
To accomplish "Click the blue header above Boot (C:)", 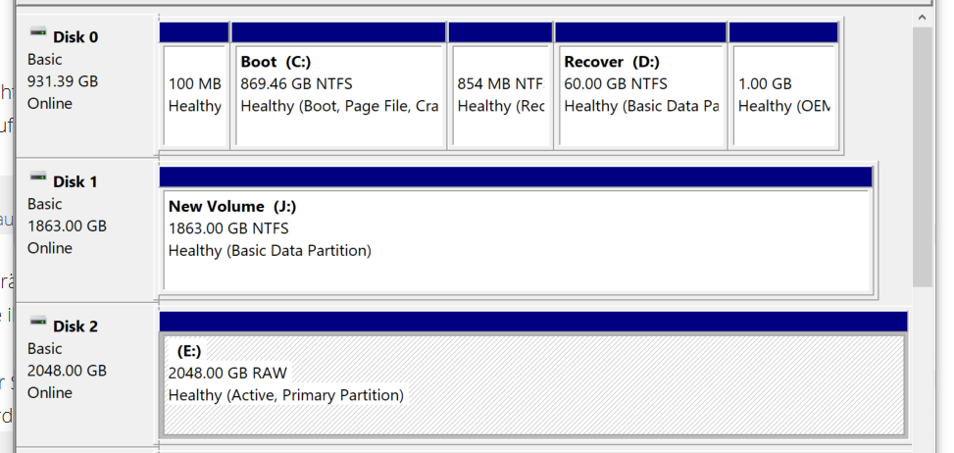I will point(338,32).
